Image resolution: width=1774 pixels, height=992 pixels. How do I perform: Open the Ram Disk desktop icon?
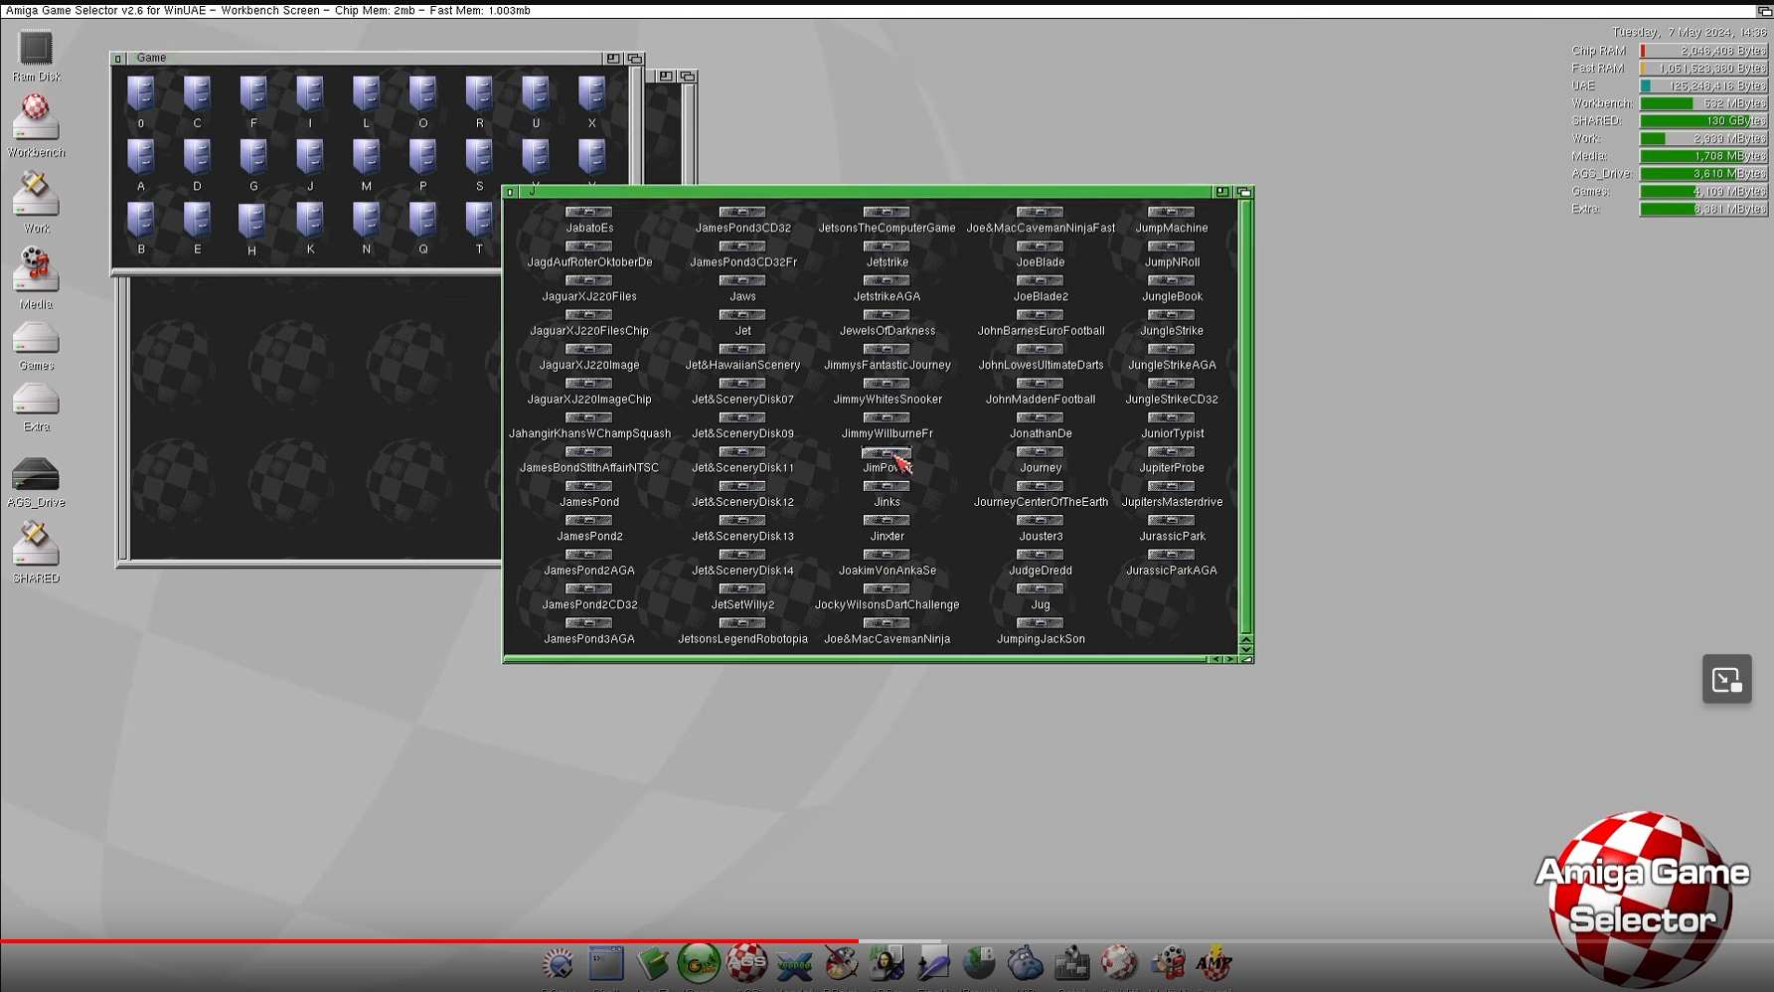tap(36, 55)
